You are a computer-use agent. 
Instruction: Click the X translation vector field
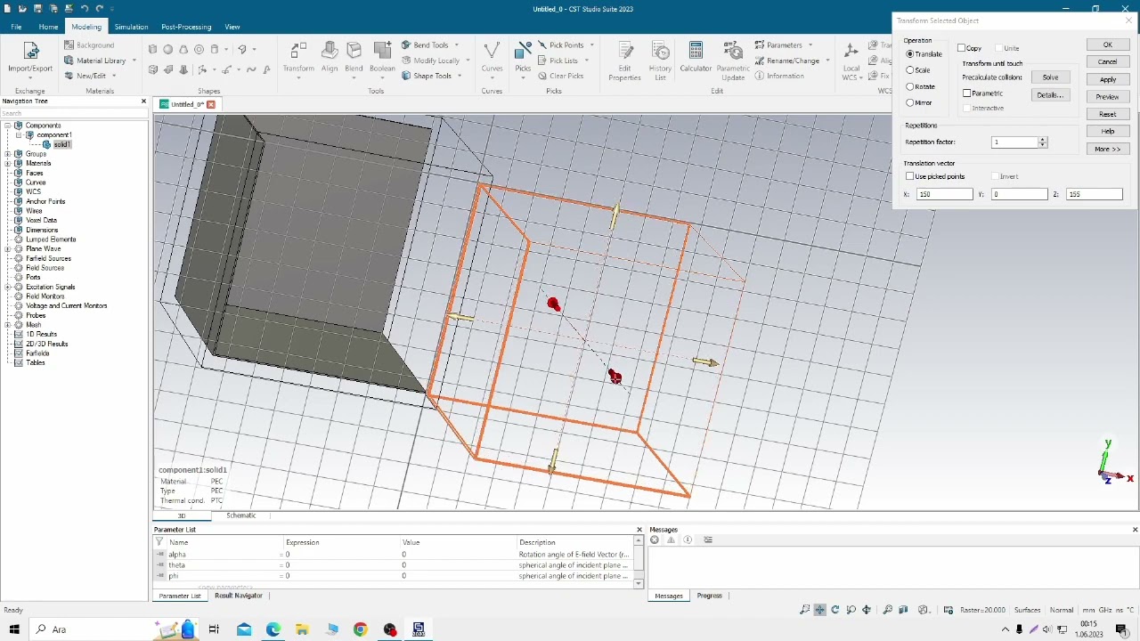coord(944,194)
